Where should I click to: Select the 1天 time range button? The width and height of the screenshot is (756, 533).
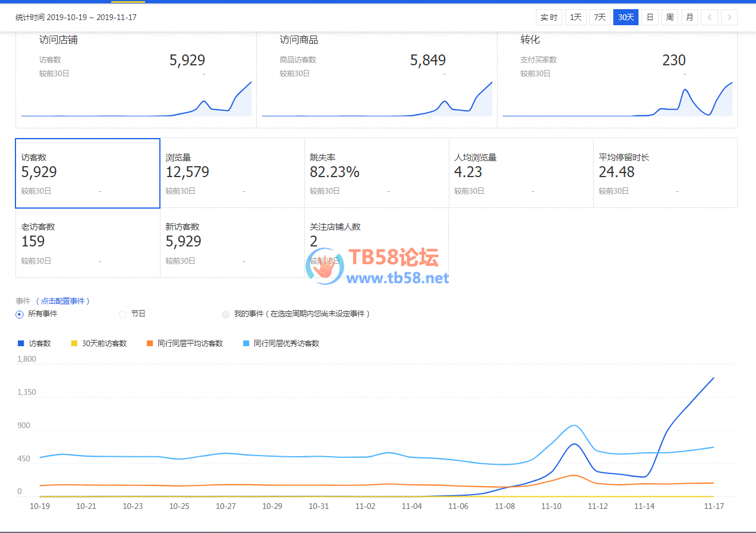(x=575, y=17)
